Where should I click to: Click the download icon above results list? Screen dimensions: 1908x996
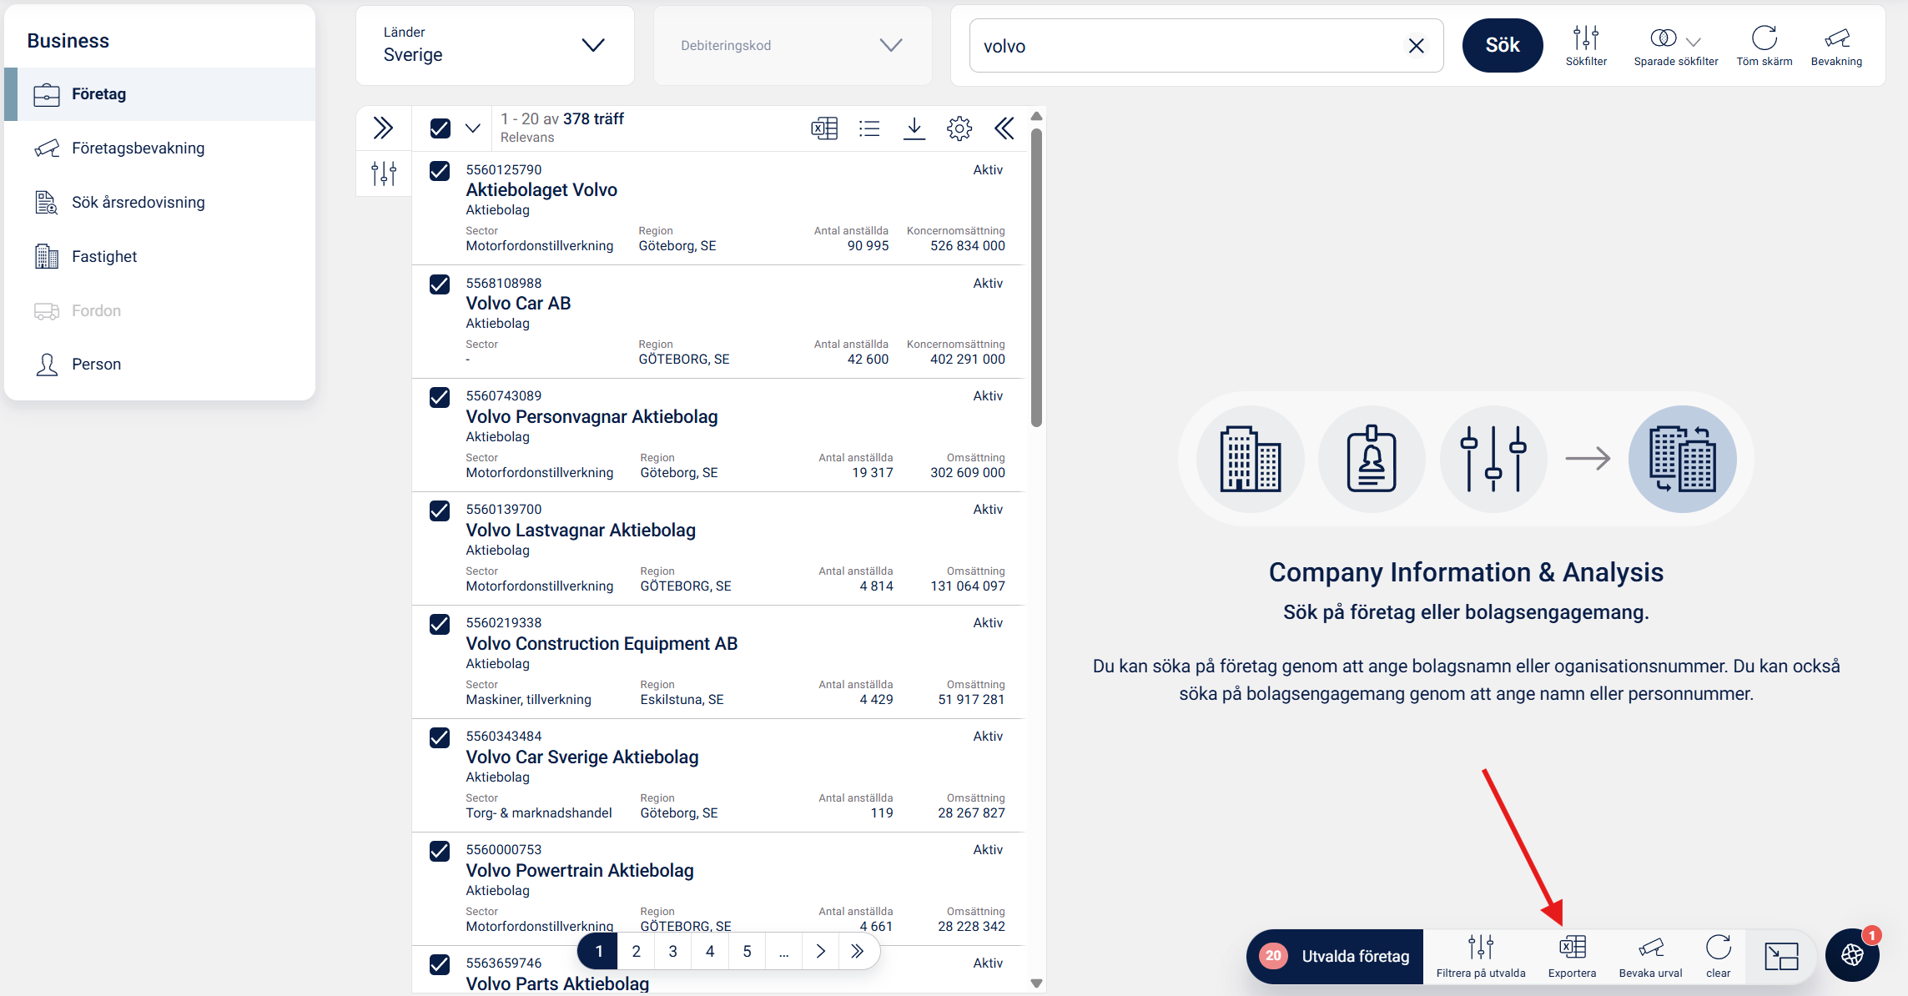tap(914, 128)
